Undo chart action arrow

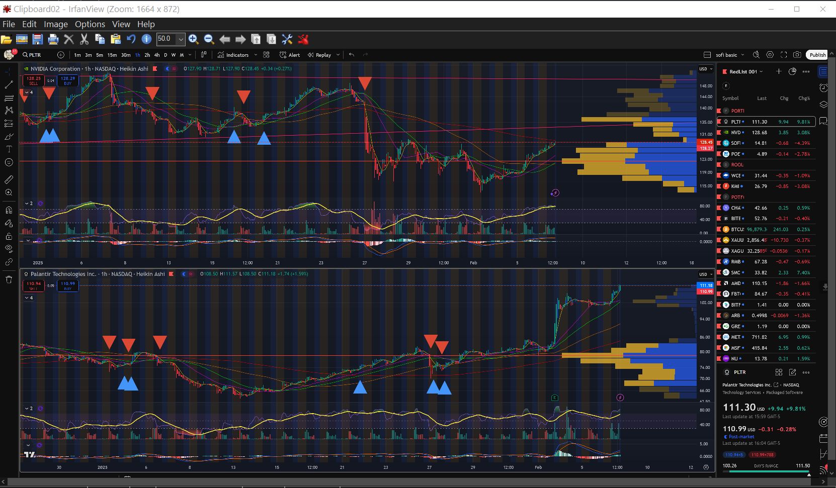tap(352, 55)
